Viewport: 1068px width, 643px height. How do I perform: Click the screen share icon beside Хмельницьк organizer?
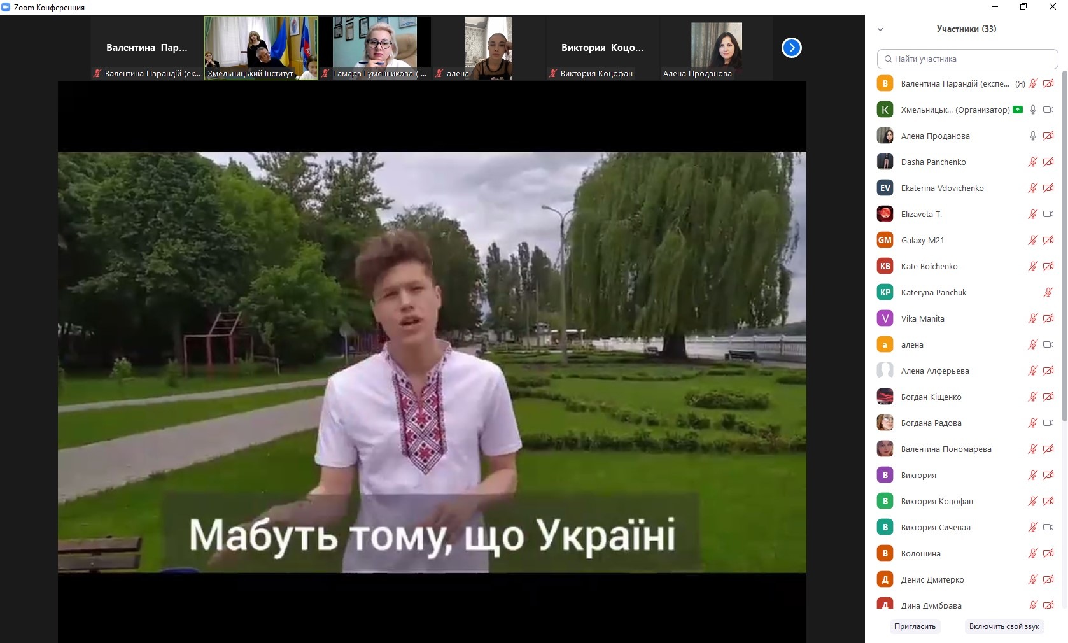pyautogui.click(x=1018, y=110)
